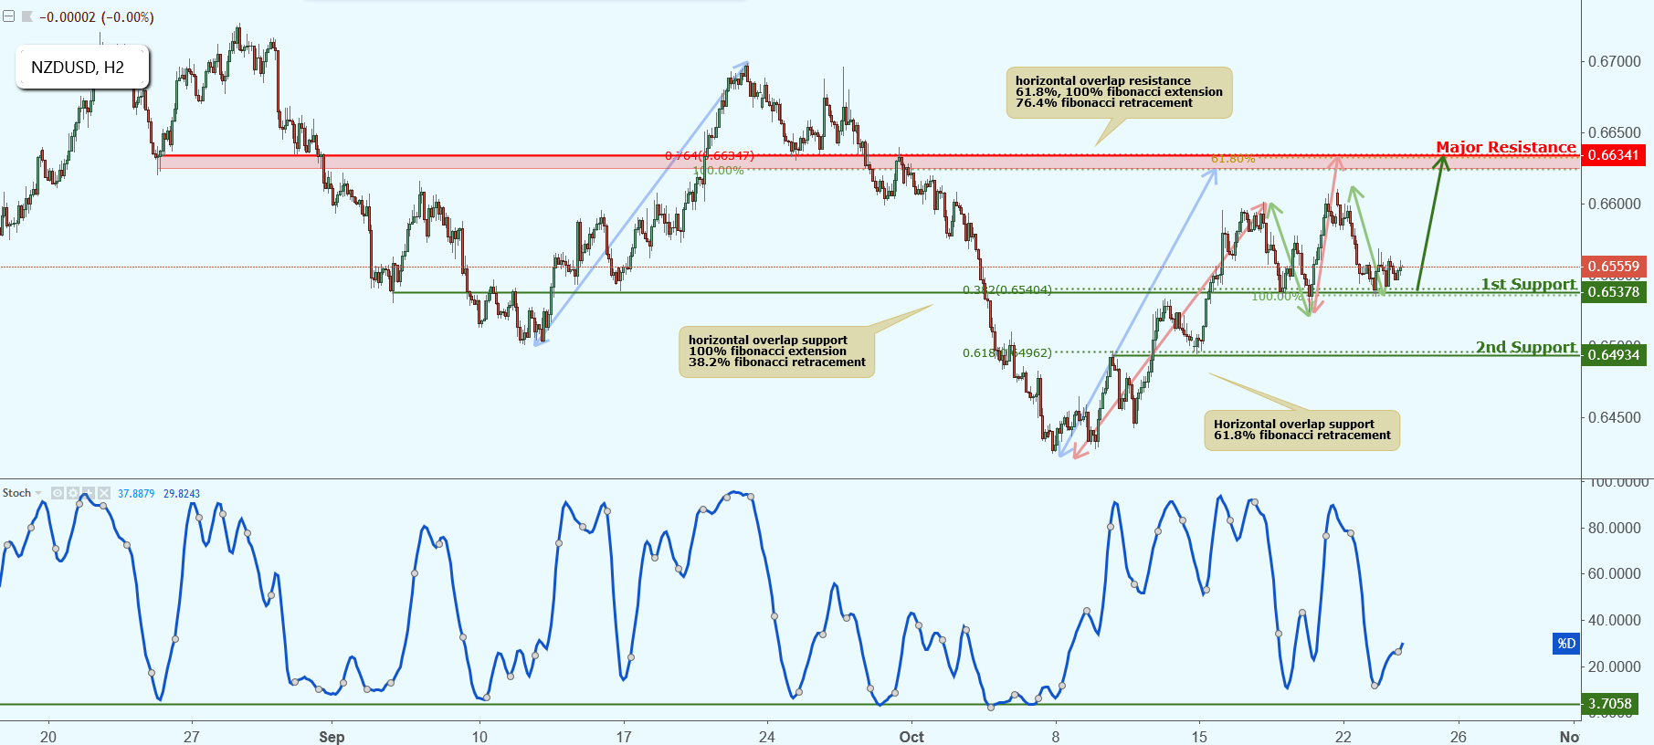Click the 80.0000 Stoch scale label

click(1615, 528)
